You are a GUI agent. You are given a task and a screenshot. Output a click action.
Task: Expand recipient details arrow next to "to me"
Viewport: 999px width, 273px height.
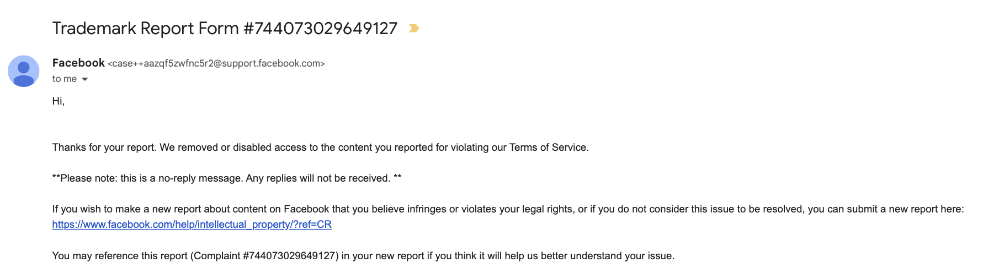(x=85, y=79)
